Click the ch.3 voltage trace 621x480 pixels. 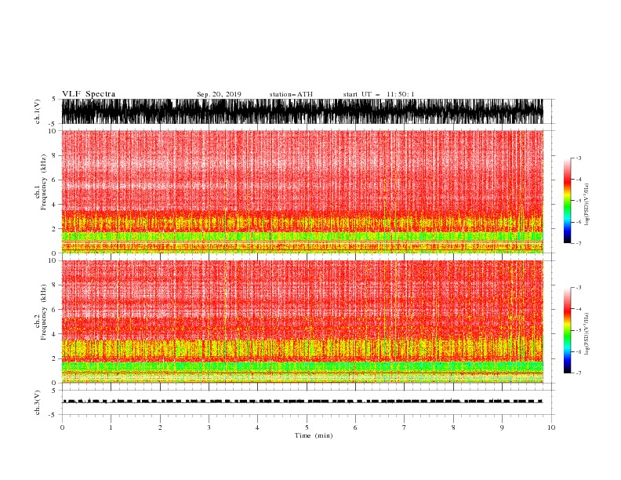click(302, 402)
